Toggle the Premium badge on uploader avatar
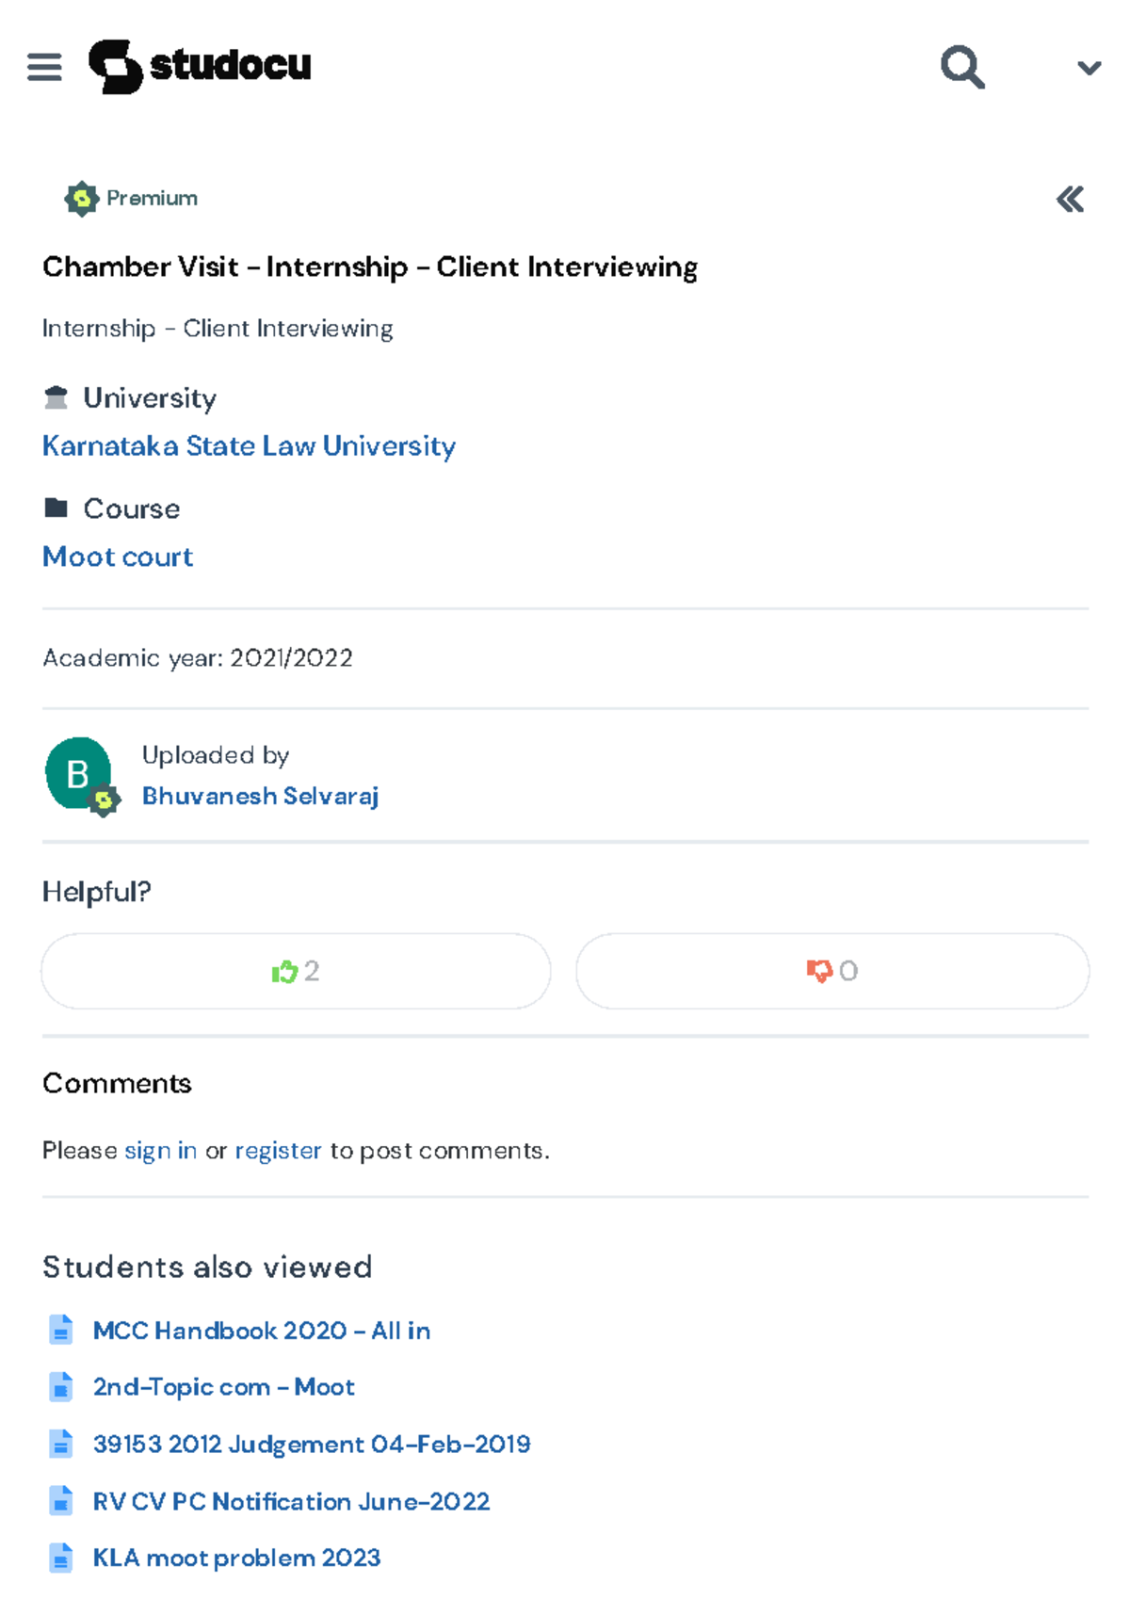Screen dimensions: 1130x1599 105,799
